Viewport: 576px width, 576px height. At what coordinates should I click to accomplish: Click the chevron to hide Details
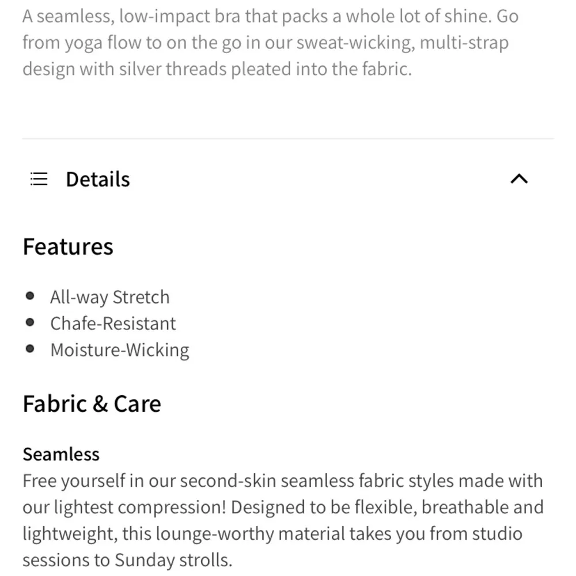[520, 179]
